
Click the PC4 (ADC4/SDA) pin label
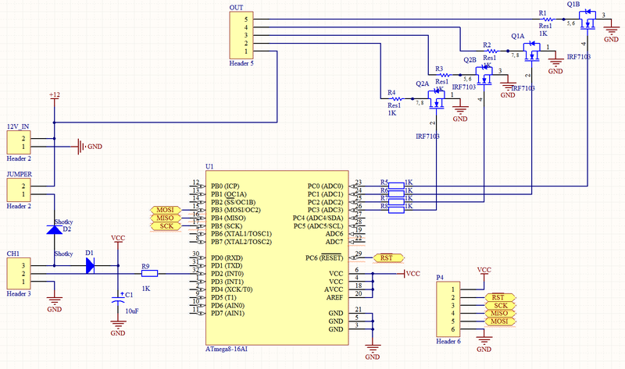[x=318, y=218]
